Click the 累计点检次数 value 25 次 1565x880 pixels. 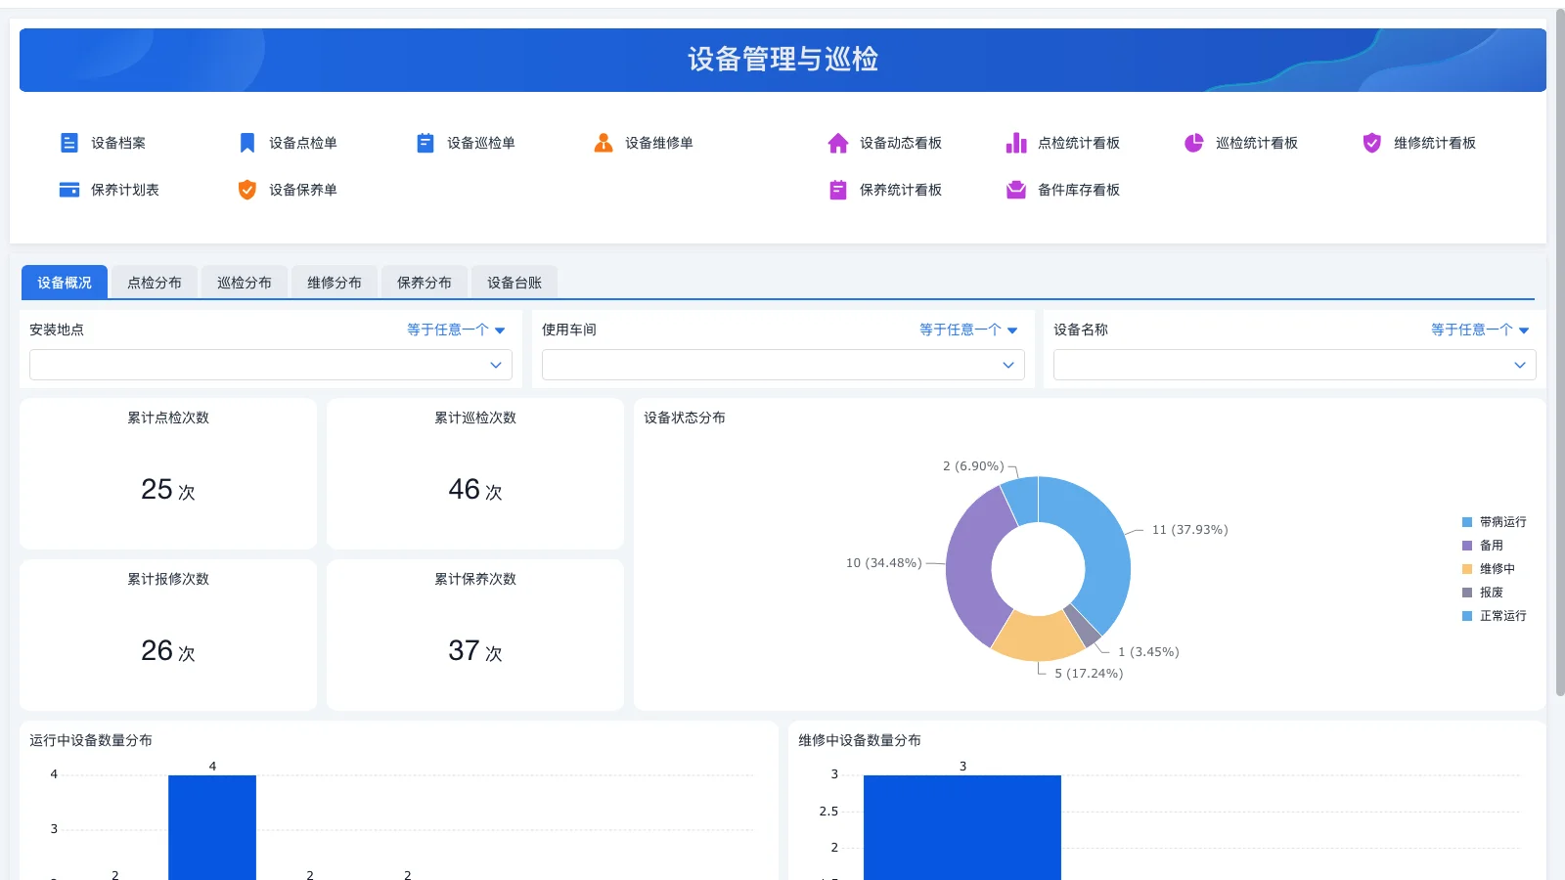(168, 489)
